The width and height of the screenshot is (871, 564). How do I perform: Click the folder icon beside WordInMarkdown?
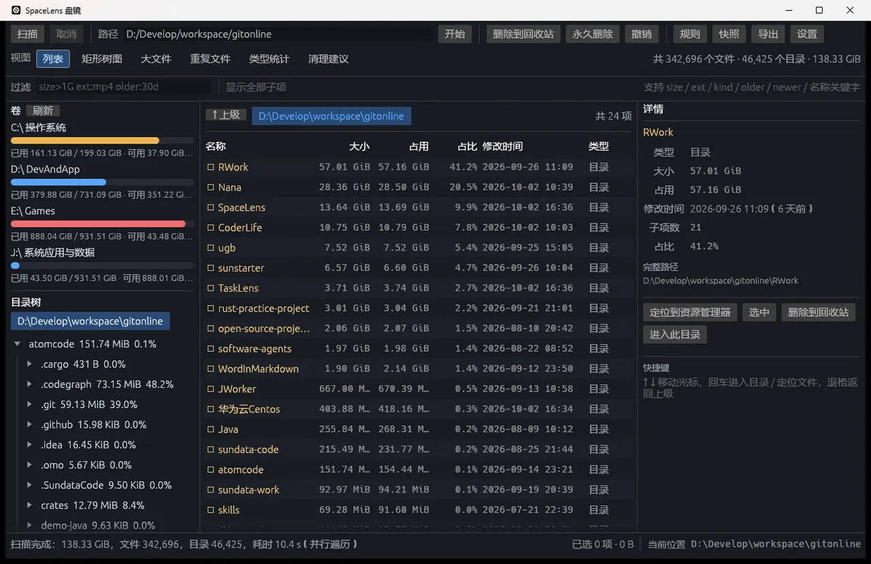click(x=211, y=369)
